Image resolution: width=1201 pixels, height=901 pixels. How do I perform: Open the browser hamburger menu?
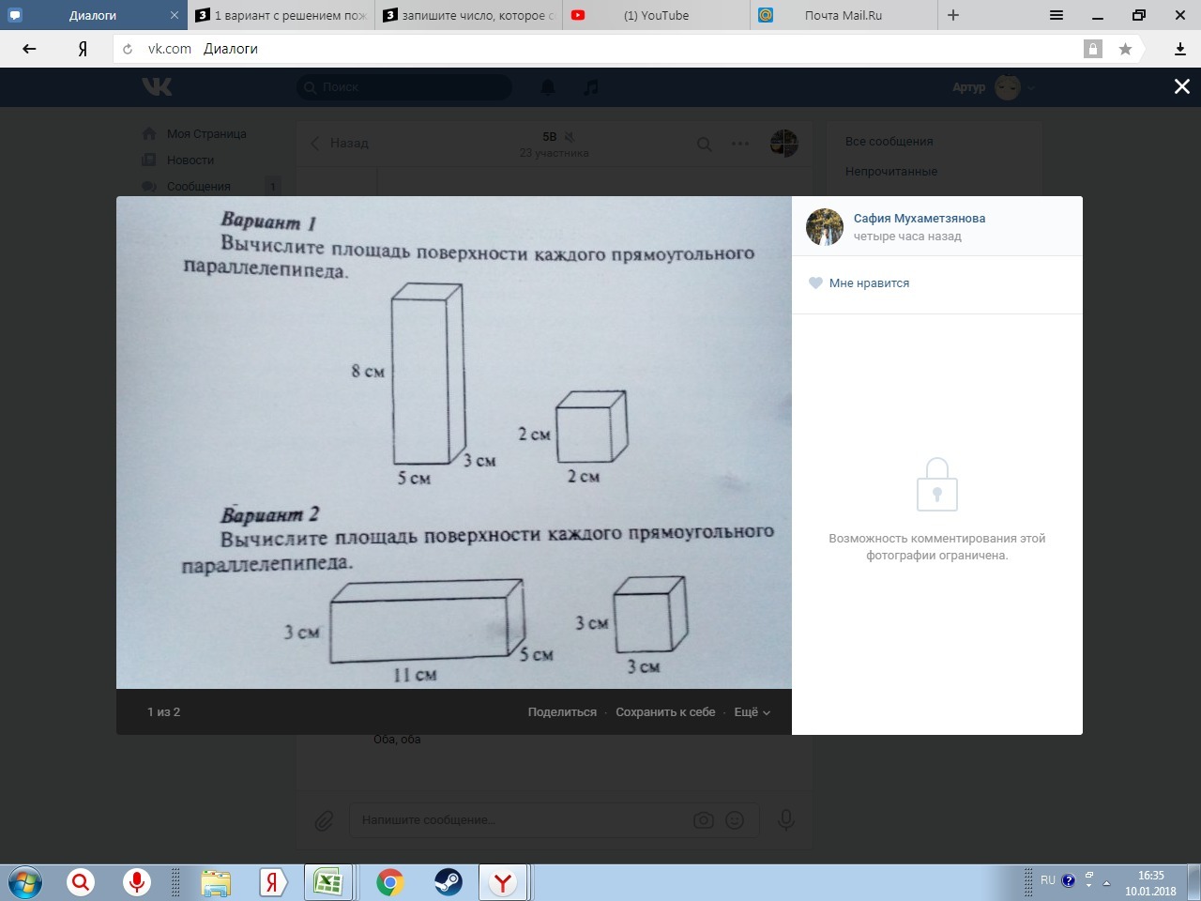click(x=1057, y=15)
